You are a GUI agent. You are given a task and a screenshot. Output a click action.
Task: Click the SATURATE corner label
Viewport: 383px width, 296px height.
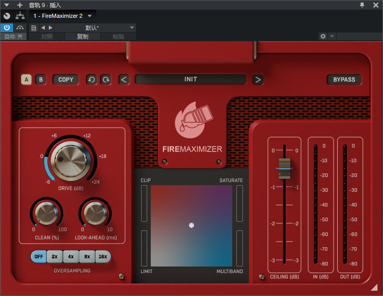point(231,181)
